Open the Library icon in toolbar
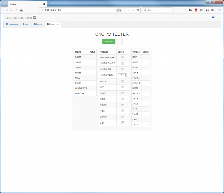 point(190,10)
